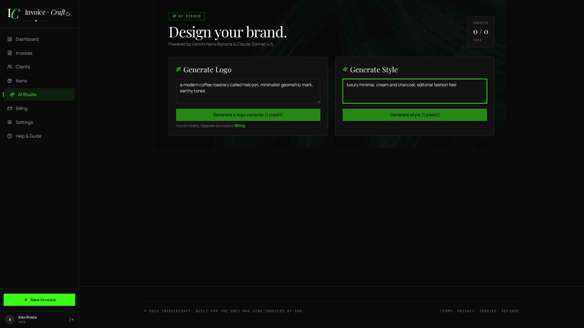Open the Refunds footer link

[510, 311]
